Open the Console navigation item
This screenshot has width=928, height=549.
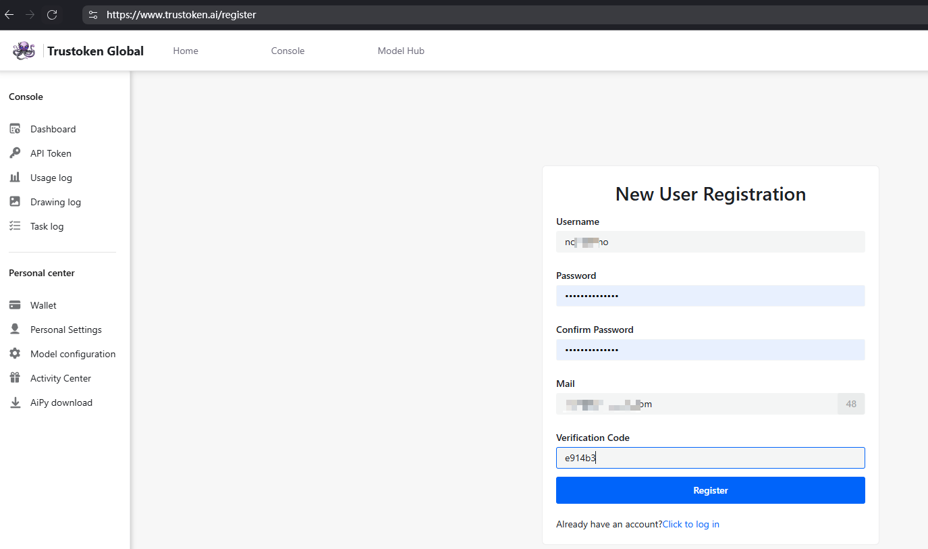click(x=288, y=51)
